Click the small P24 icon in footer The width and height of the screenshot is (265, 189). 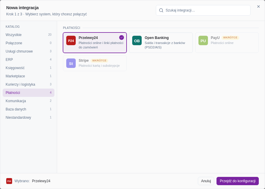(9, 181)
